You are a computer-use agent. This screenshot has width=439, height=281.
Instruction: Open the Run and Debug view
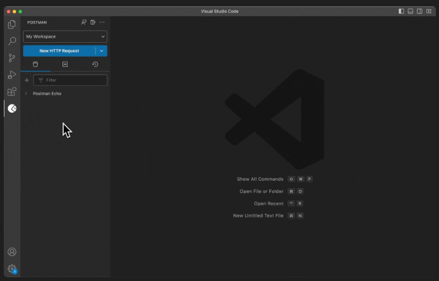click(11, 75)
